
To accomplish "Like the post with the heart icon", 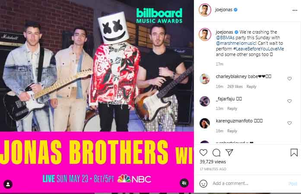I will click(203, 153).
